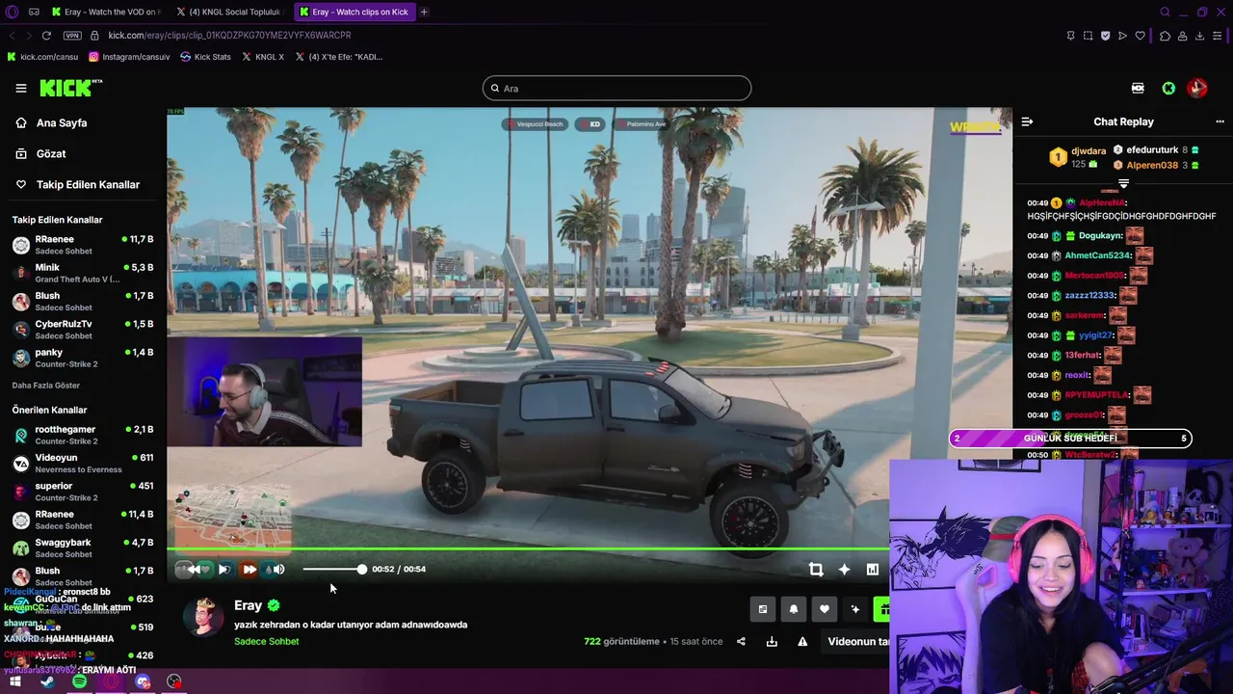
Task: Open Kick Stats bookmark
Action: pos(205,57)
